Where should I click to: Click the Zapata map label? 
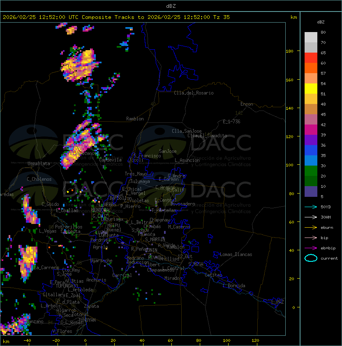[x=91, y=306]
